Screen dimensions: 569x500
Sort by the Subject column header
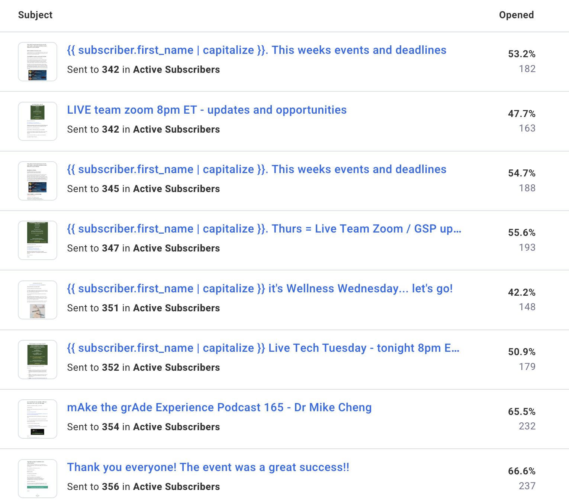point(35,15)
